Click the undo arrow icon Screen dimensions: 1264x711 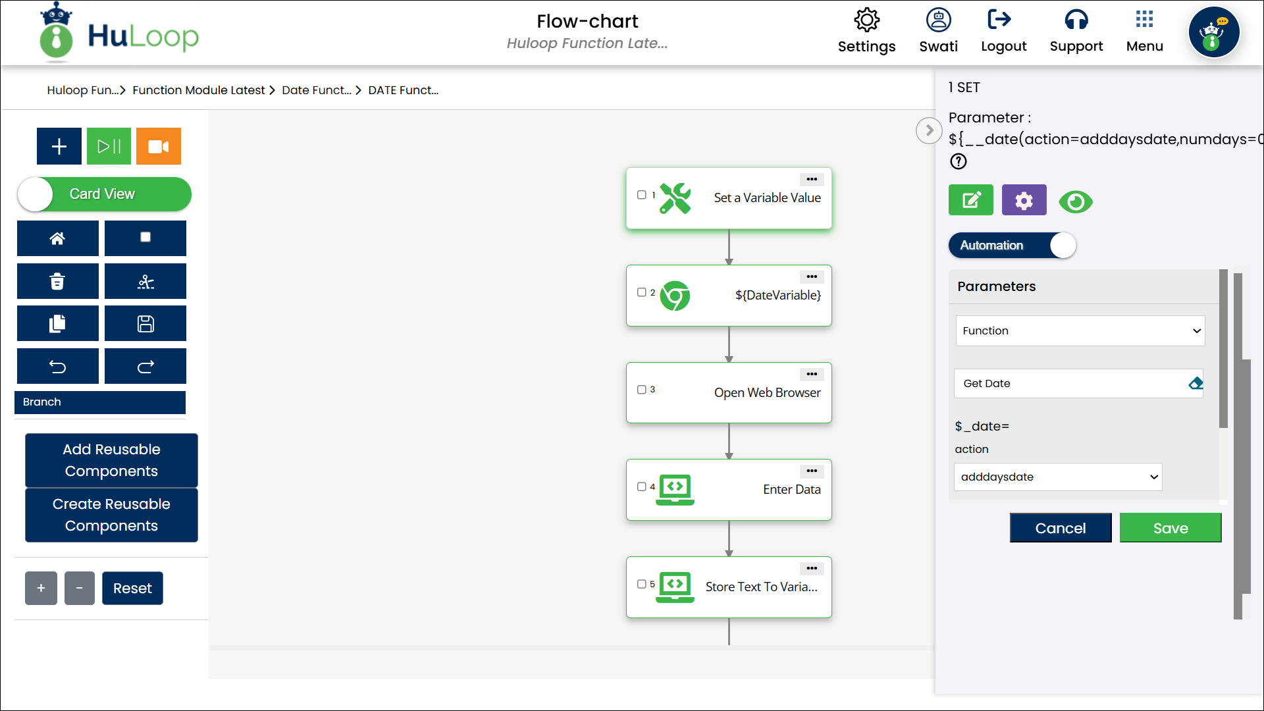click(58, 366)
